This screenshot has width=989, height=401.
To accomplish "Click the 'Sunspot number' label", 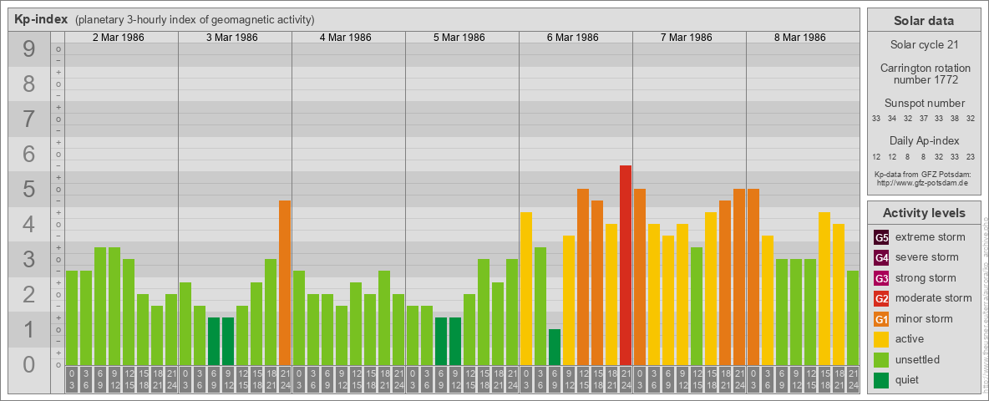I will pos(924,104).
